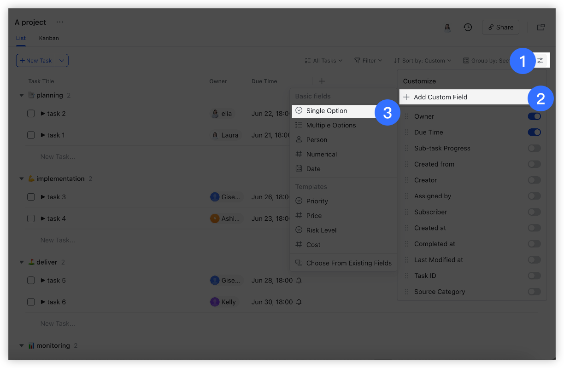Click the Share button

tap(500, 27)
